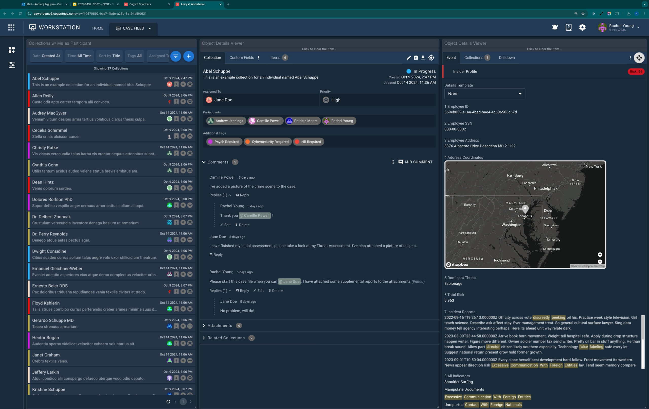Viewport: 649px width, 409px height.
Task: Collapse the Comments section
Action: [x=204, y=162]
